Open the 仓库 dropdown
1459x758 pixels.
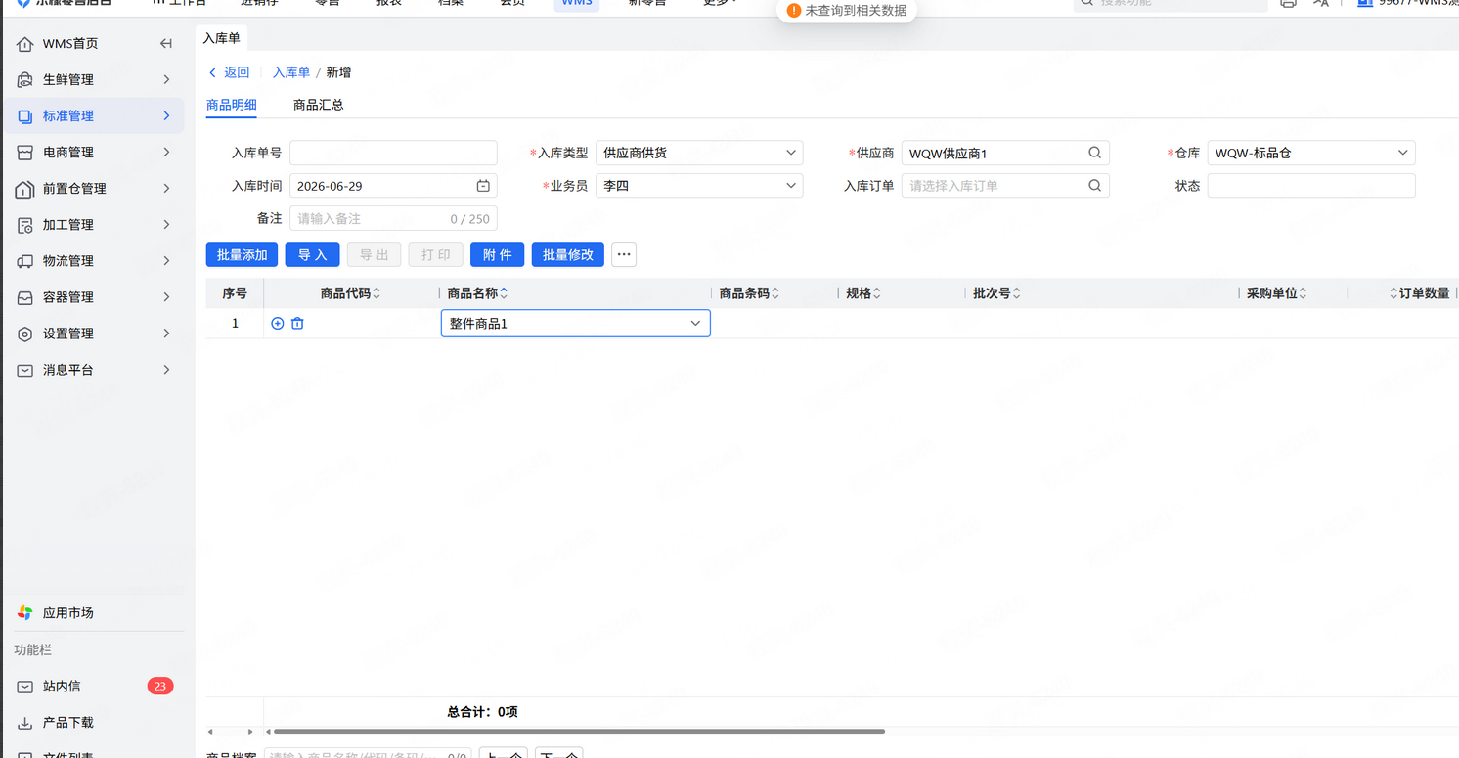coord(1311,153)
